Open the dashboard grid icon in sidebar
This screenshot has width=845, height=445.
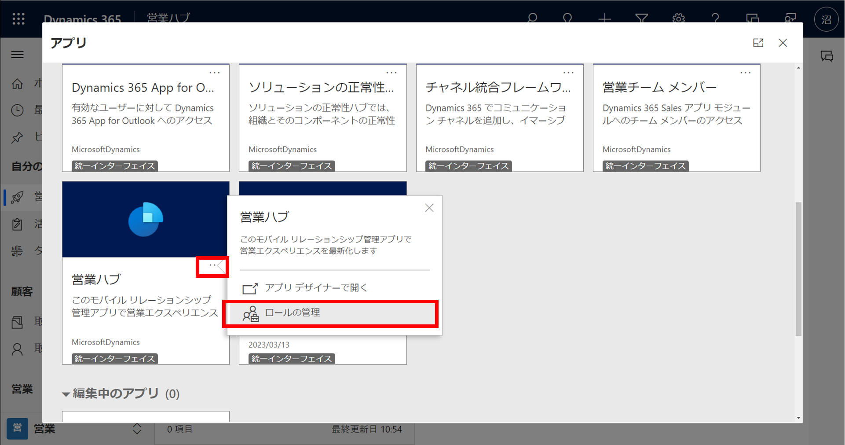click(x=17, y=251)
